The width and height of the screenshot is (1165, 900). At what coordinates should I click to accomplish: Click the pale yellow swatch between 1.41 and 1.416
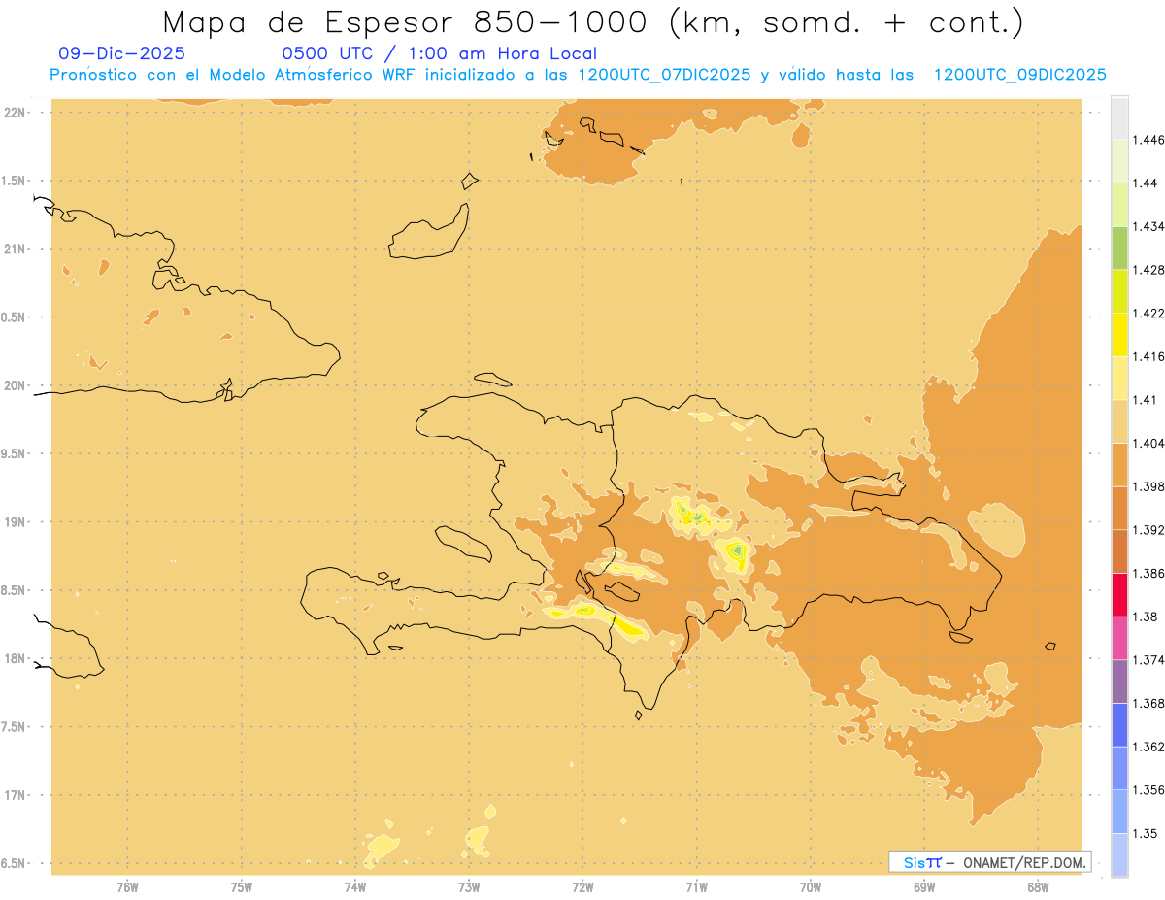1119,378
